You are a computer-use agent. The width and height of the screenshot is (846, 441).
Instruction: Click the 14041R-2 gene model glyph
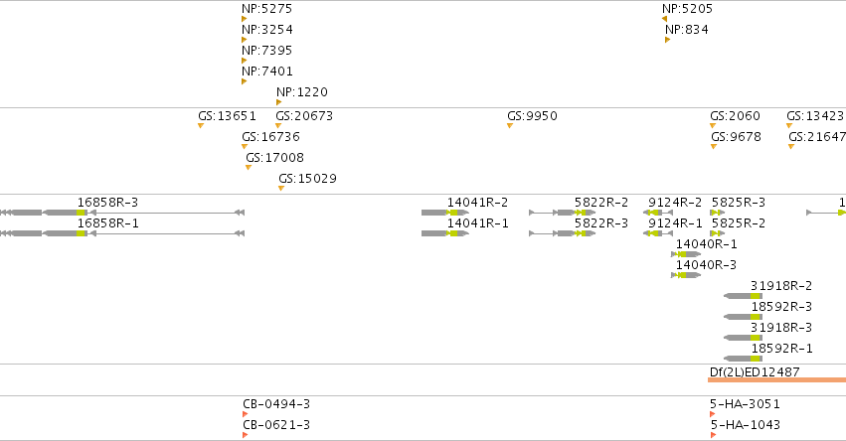(445, 213)
